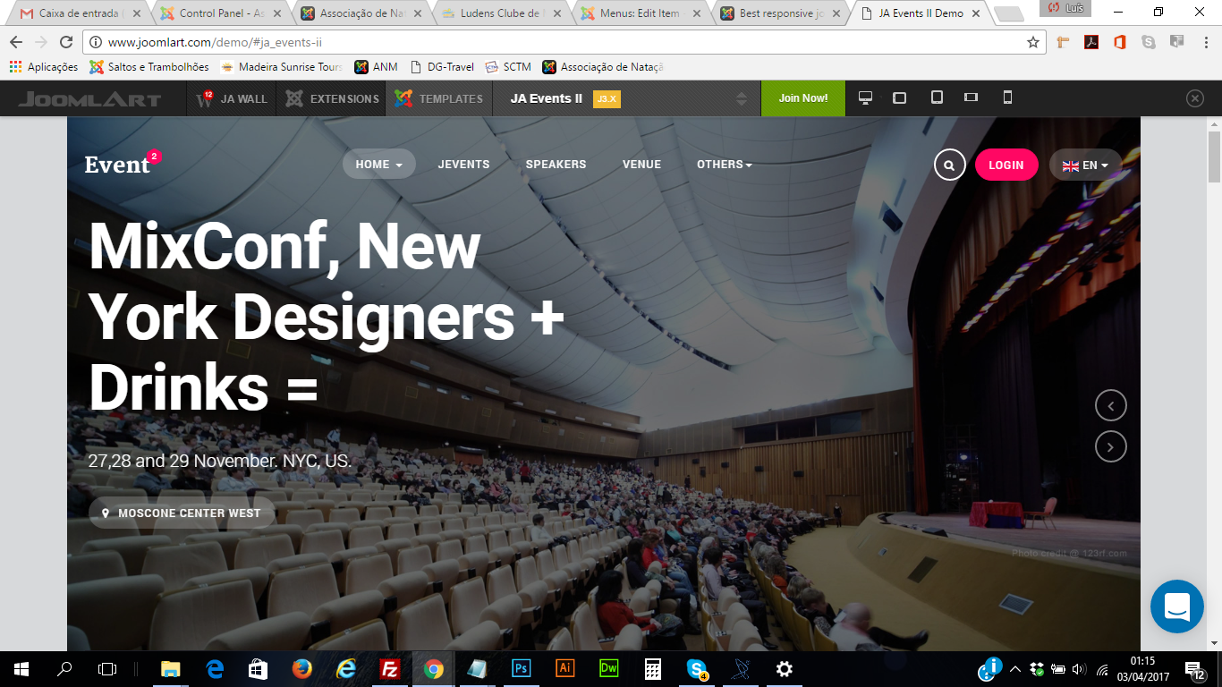Open the Windows Start menu
The image size is (1222, 687).
pos(21,668)
